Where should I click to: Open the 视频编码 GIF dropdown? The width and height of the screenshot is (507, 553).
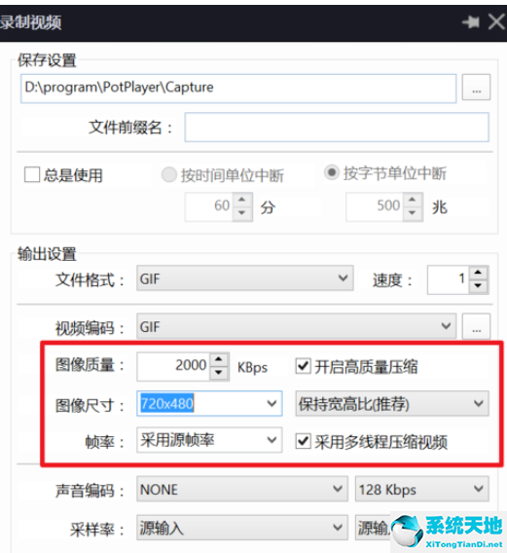point(297,326)
